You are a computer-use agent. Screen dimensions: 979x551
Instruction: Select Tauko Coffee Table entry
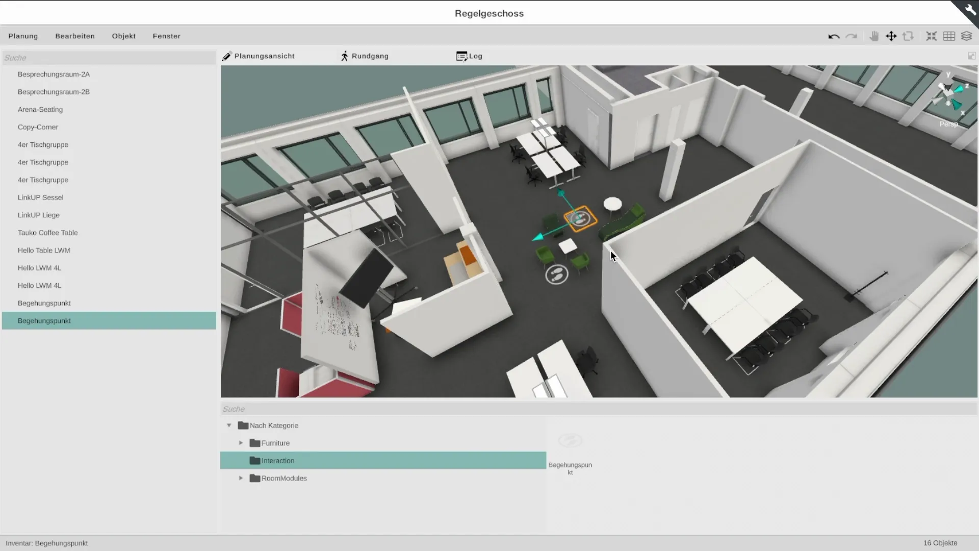coord(109,233)
